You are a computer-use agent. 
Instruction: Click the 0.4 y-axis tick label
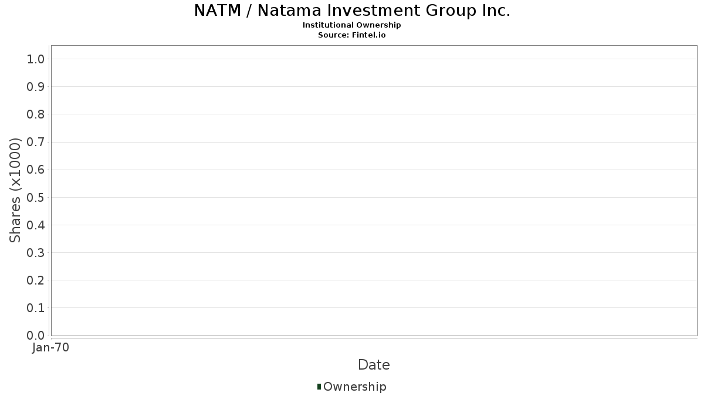click(x=36, y=225)
